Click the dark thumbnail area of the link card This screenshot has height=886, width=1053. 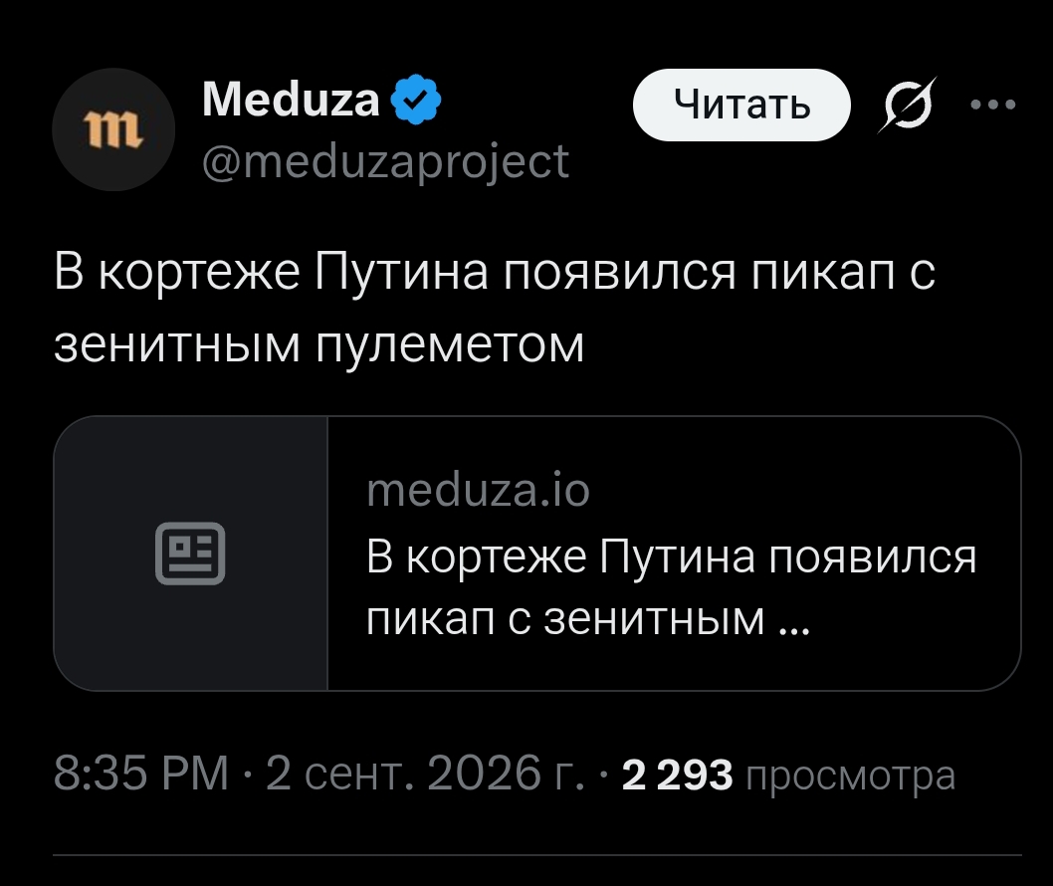click(x=191, y=554)
